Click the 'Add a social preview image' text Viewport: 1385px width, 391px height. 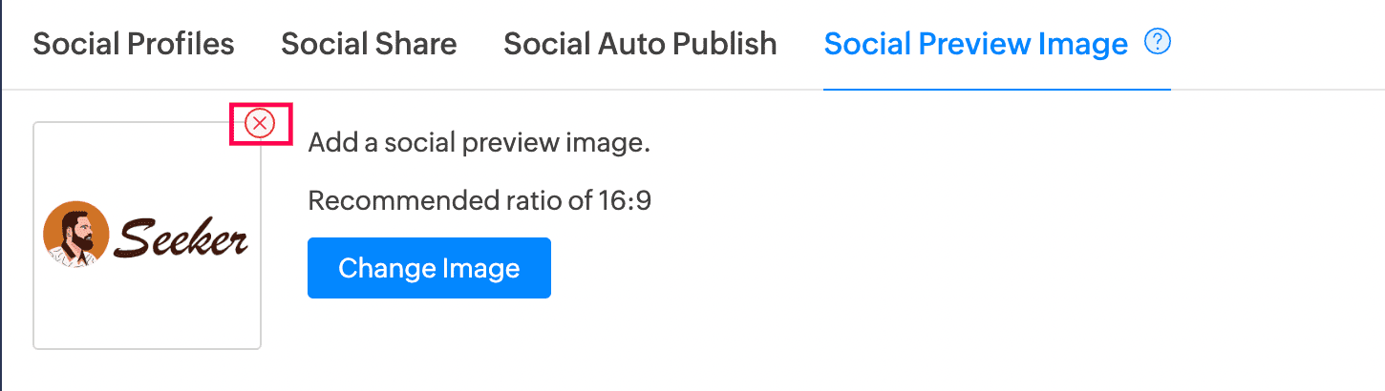tap(479, 144)
